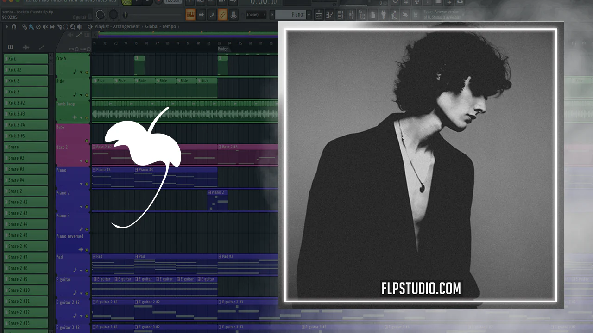Toggle the Bass track mute dot
Viewport: 593px width, 333px height.
pos(87,140)
